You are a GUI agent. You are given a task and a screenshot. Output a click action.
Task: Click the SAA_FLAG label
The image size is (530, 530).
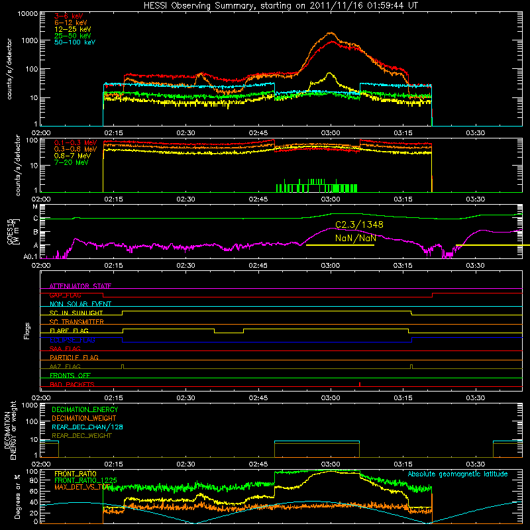pos(65,348)
